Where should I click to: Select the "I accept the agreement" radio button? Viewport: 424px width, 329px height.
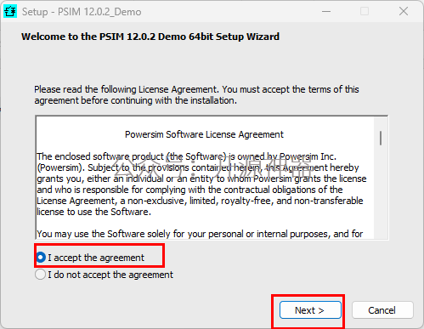pos(41,258)
